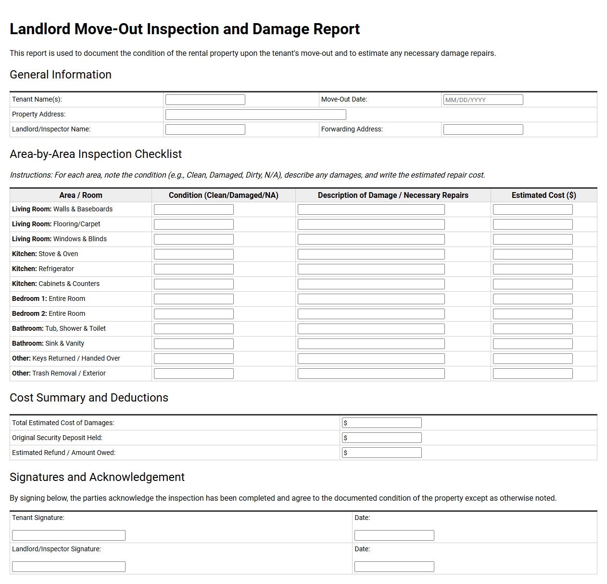This screenshot has height=584, width=607.
Task: Click Estimated Cost for Trash Removal / Exterior
Action: pos(533,374)
